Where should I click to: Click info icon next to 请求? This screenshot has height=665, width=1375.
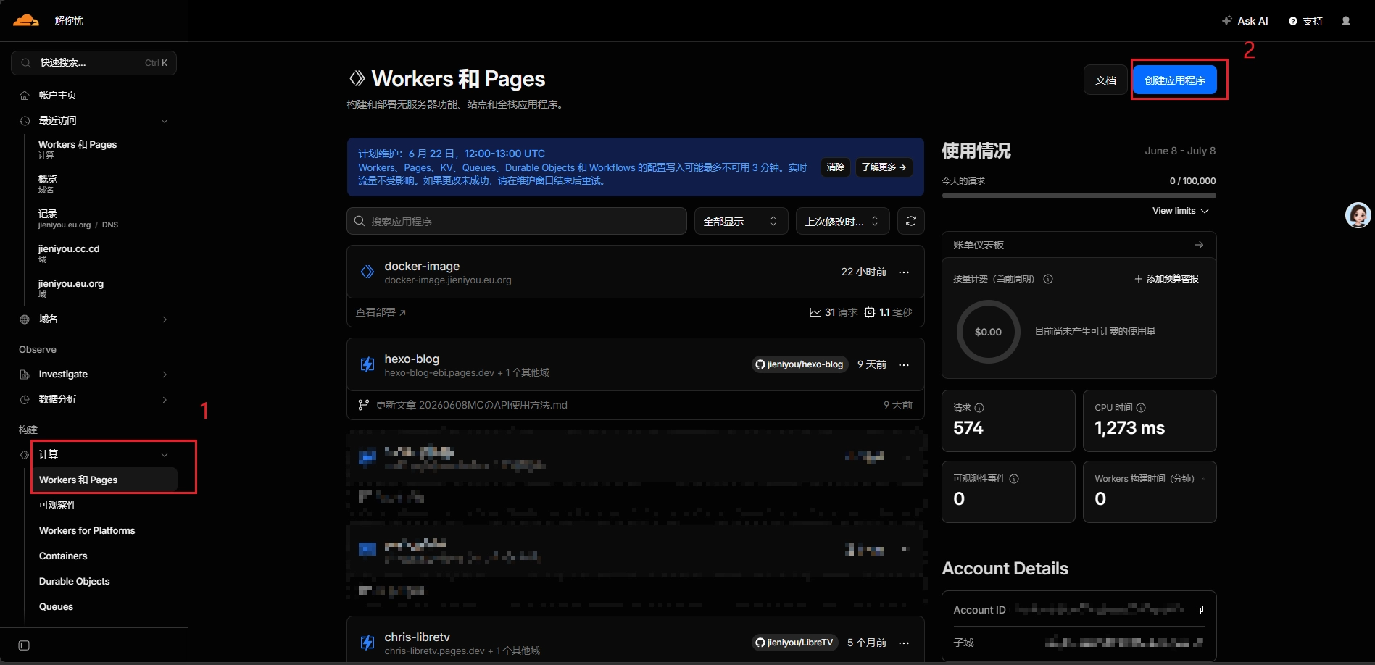[x=979, y=408]
